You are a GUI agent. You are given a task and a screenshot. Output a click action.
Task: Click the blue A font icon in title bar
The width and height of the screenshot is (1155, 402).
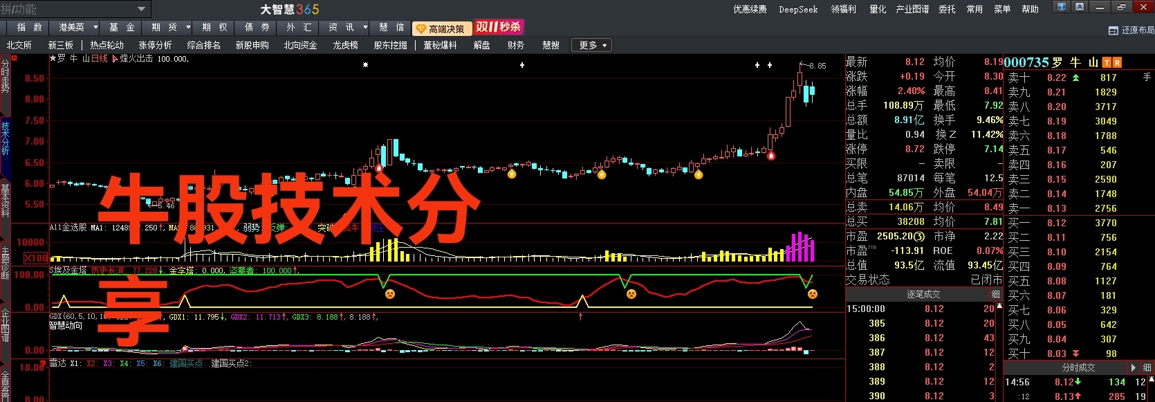(1080, 7)
